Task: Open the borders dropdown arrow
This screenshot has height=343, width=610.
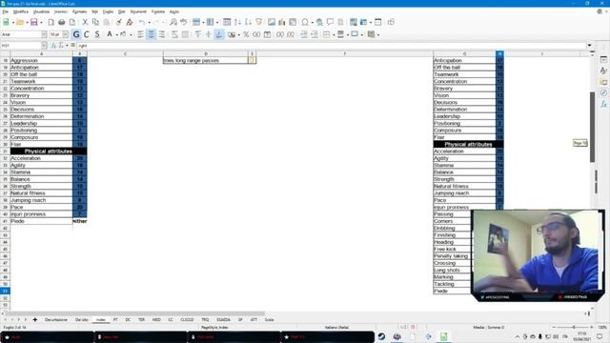Action: pyautogui.click(x=334, y=34)
